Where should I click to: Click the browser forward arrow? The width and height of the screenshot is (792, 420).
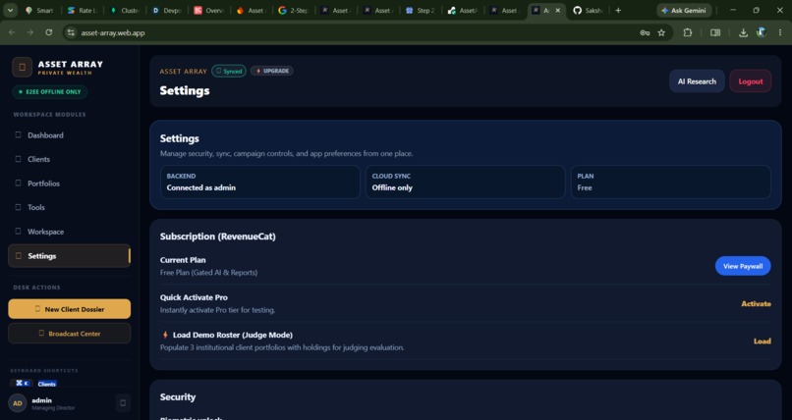[x=30, y=32]
